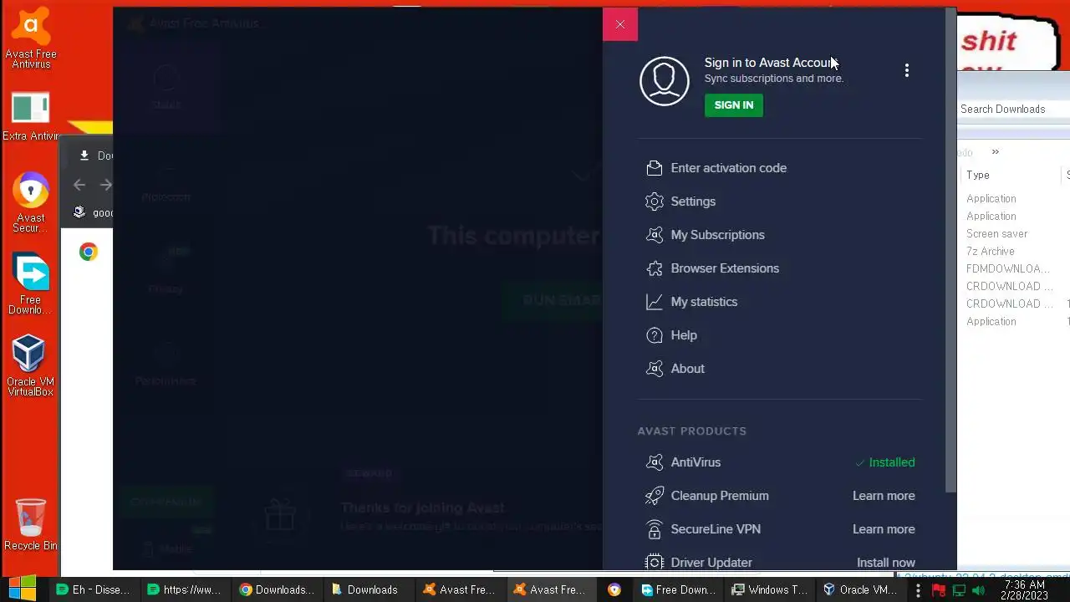Click the Sign in to Avast Account heading
Image resolution: width=1070 pixels, height=602 pixels.
pos(770,63)
